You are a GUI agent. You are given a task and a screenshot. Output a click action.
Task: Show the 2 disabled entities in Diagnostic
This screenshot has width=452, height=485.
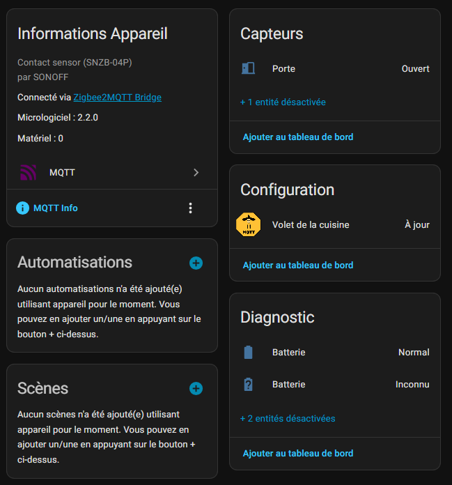(288, 419)
